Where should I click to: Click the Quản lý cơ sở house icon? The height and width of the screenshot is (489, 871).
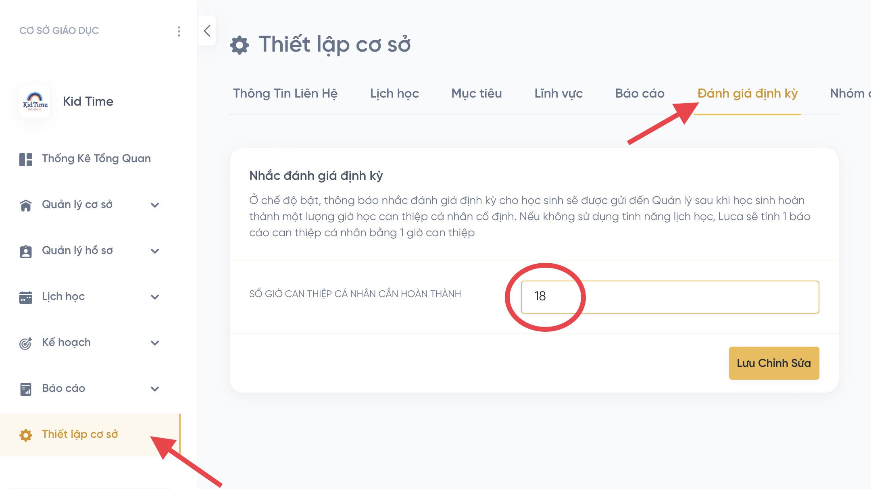26,205
